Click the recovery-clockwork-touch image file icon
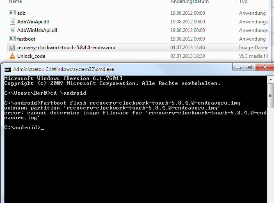The height and width of the screenshot is (203, 274). click(x=12, y=47)
